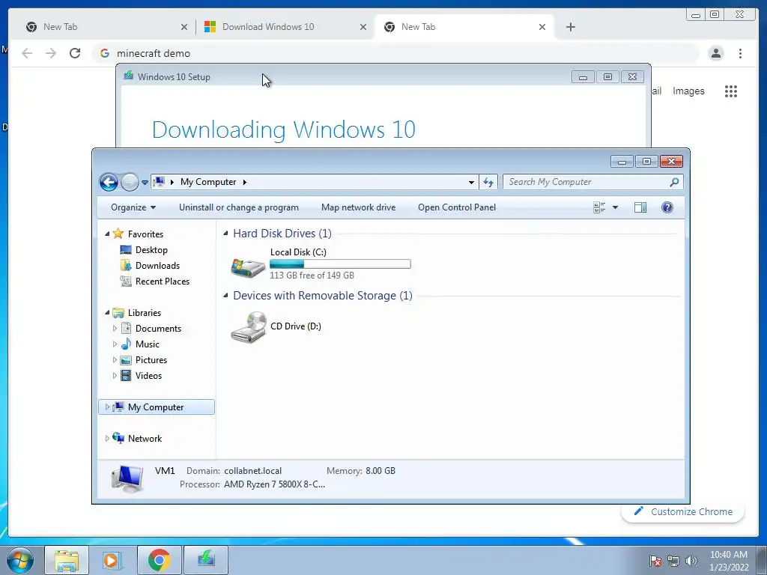
Task: Collapse Hard Disk Drives group
Action: pos(225,234)
